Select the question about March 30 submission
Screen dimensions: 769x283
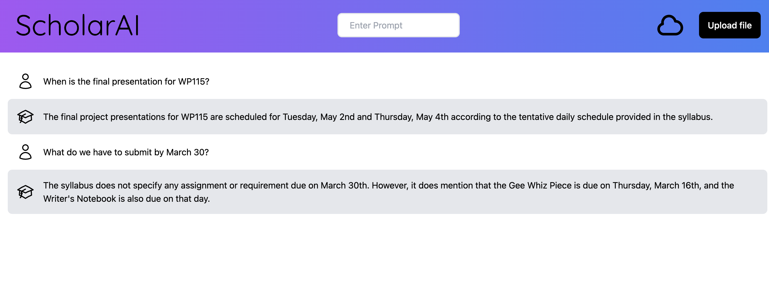[x=126, y=152]
